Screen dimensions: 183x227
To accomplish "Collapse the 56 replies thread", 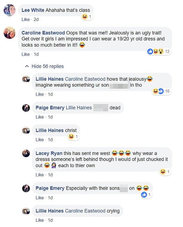I will (44, 66).
